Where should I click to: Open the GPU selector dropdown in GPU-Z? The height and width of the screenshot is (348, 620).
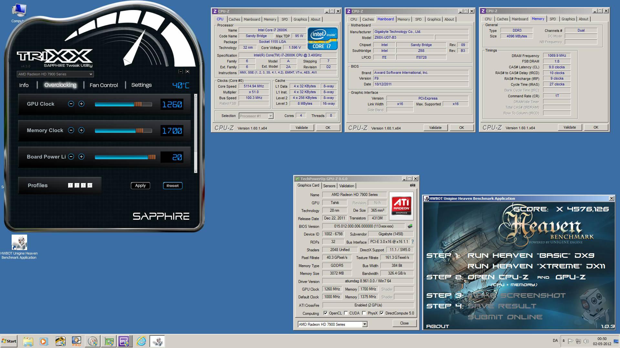click(333, 324)
